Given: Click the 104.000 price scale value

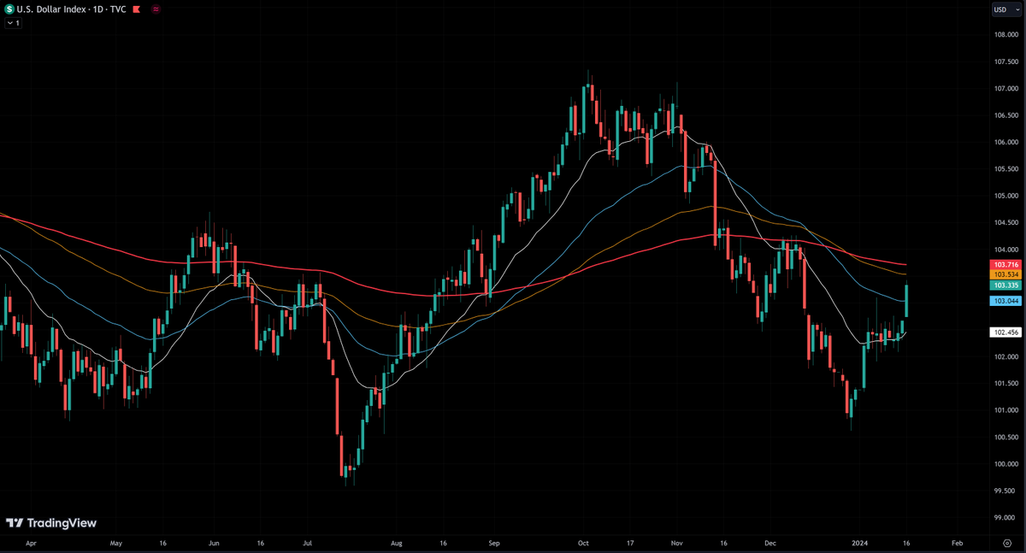Looking at the screenshot, I should [1005, 250].
